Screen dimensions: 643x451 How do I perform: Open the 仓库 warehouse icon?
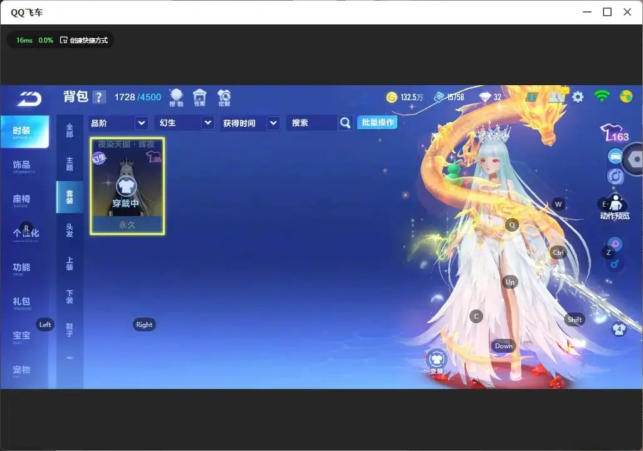click(x=200, y=98)
